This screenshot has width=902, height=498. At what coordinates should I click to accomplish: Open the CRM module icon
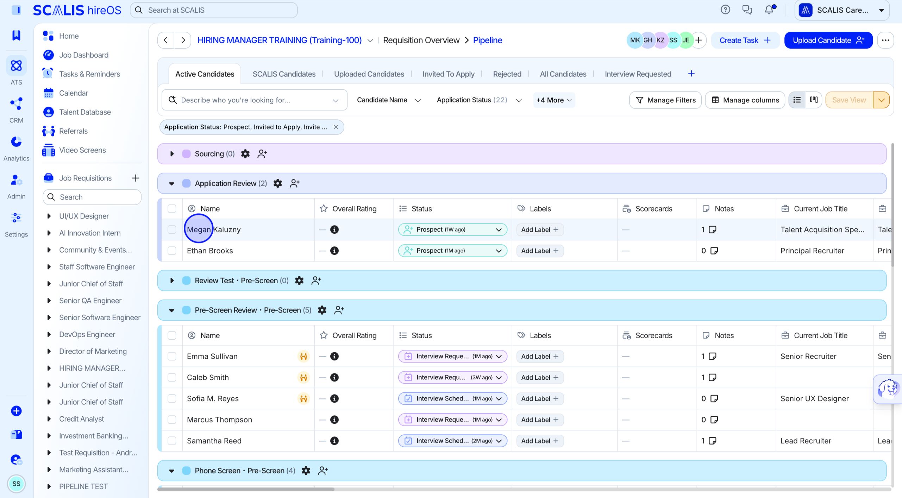[x=16, y=104]
